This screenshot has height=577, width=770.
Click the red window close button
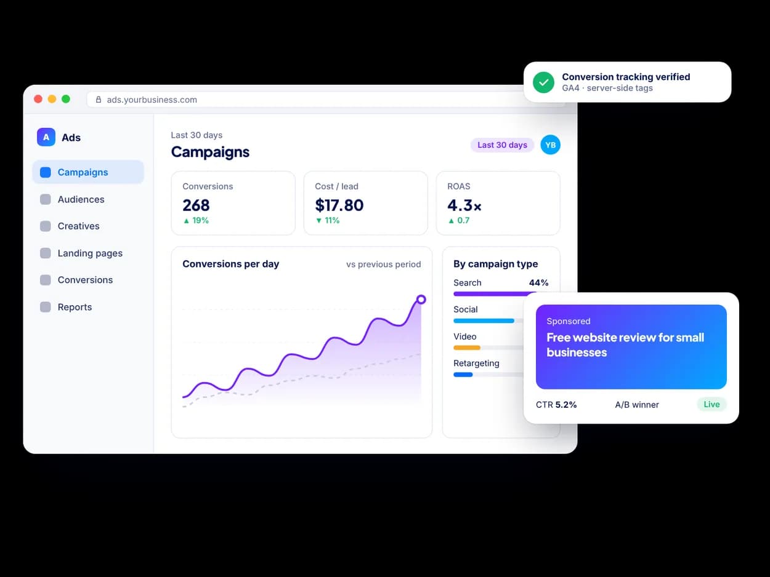click(38, 99)
